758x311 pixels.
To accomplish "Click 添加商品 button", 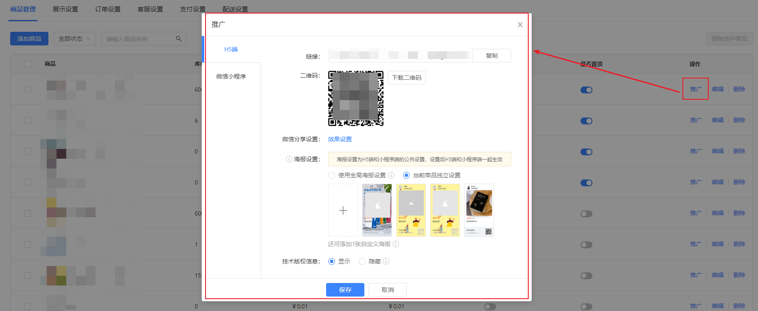I will [x=29, y=39].
